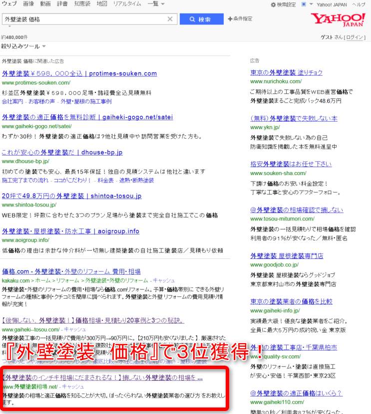Image resolution: width=371 pixels, height=414 pixels.
Task: Clear the search box with the X icon
Action: click(x=170, y=19)
